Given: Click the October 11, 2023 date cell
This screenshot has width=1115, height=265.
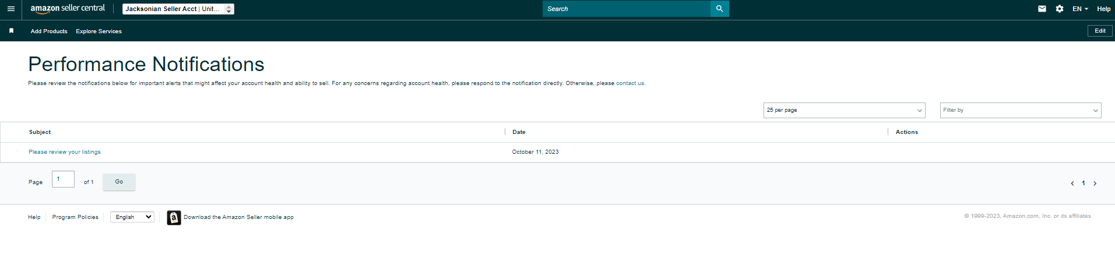Looking at the screenshot, I should [535, 152].
